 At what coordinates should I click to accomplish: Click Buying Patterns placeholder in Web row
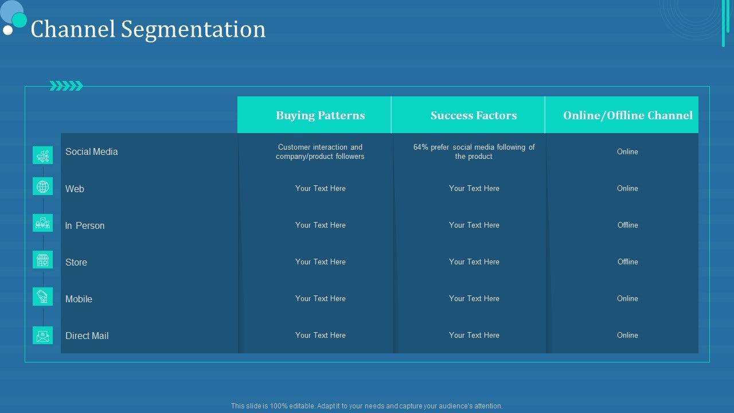coord(320,189)
